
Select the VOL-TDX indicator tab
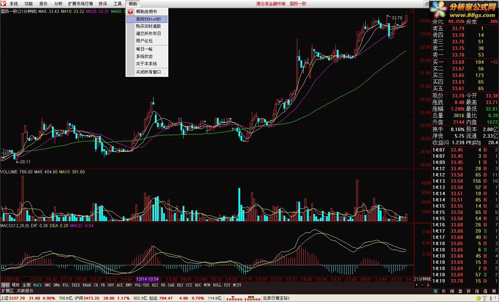click(142, 285)
